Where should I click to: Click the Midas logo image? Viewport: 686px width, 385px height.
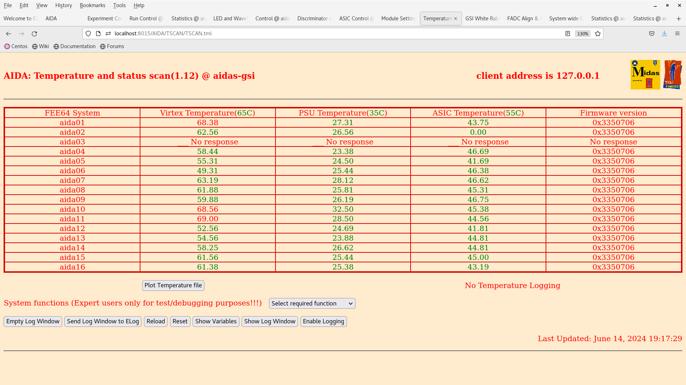(x=645, y=75)
